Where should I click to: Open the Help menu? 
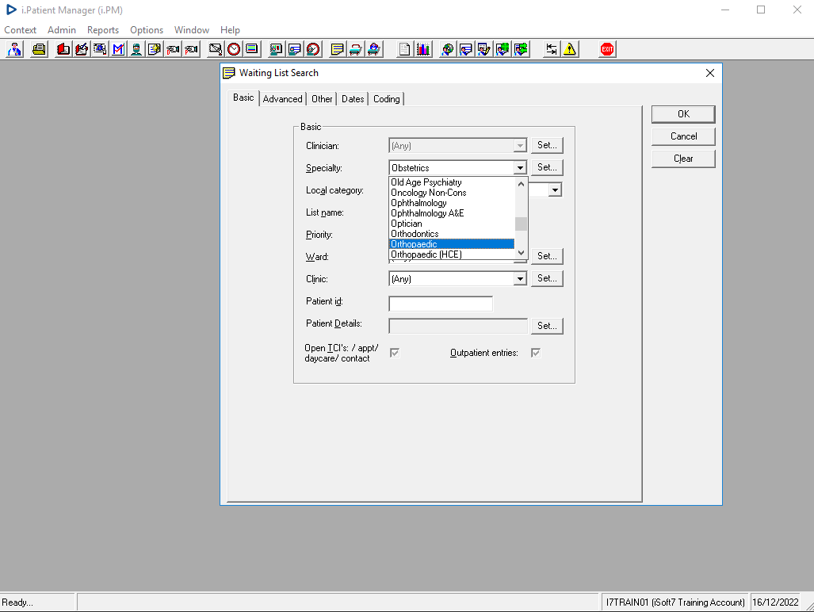point(230,30)
